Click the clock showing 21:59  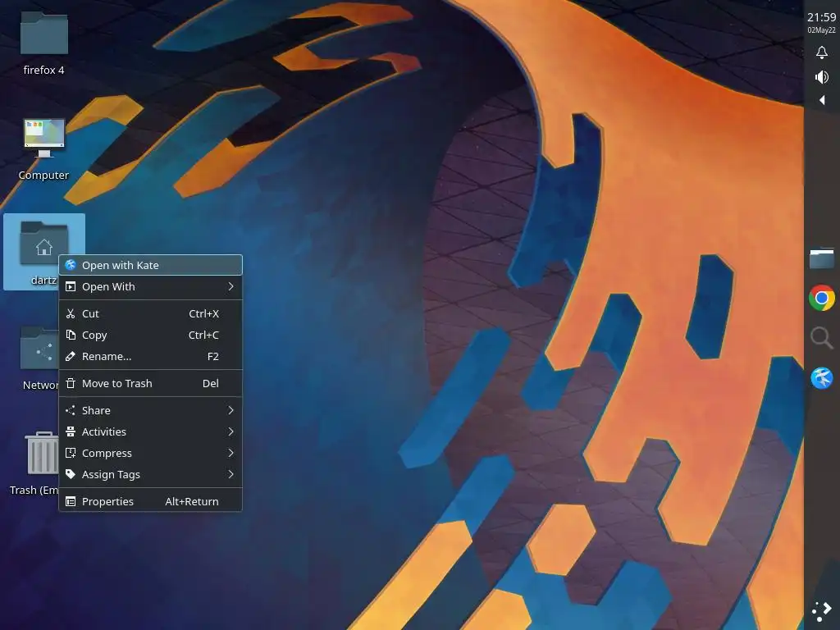tap(821, 17)
